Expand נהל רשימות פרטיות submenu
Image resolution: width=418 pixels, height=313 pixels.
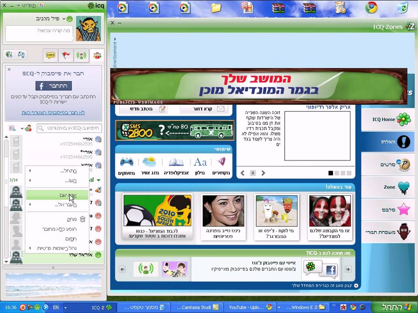57,248
